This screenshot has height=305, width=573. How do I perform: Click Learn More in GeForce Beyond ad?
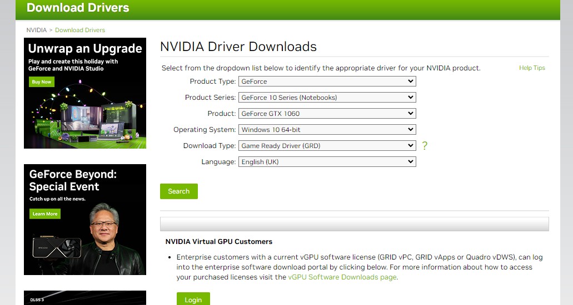45,214
